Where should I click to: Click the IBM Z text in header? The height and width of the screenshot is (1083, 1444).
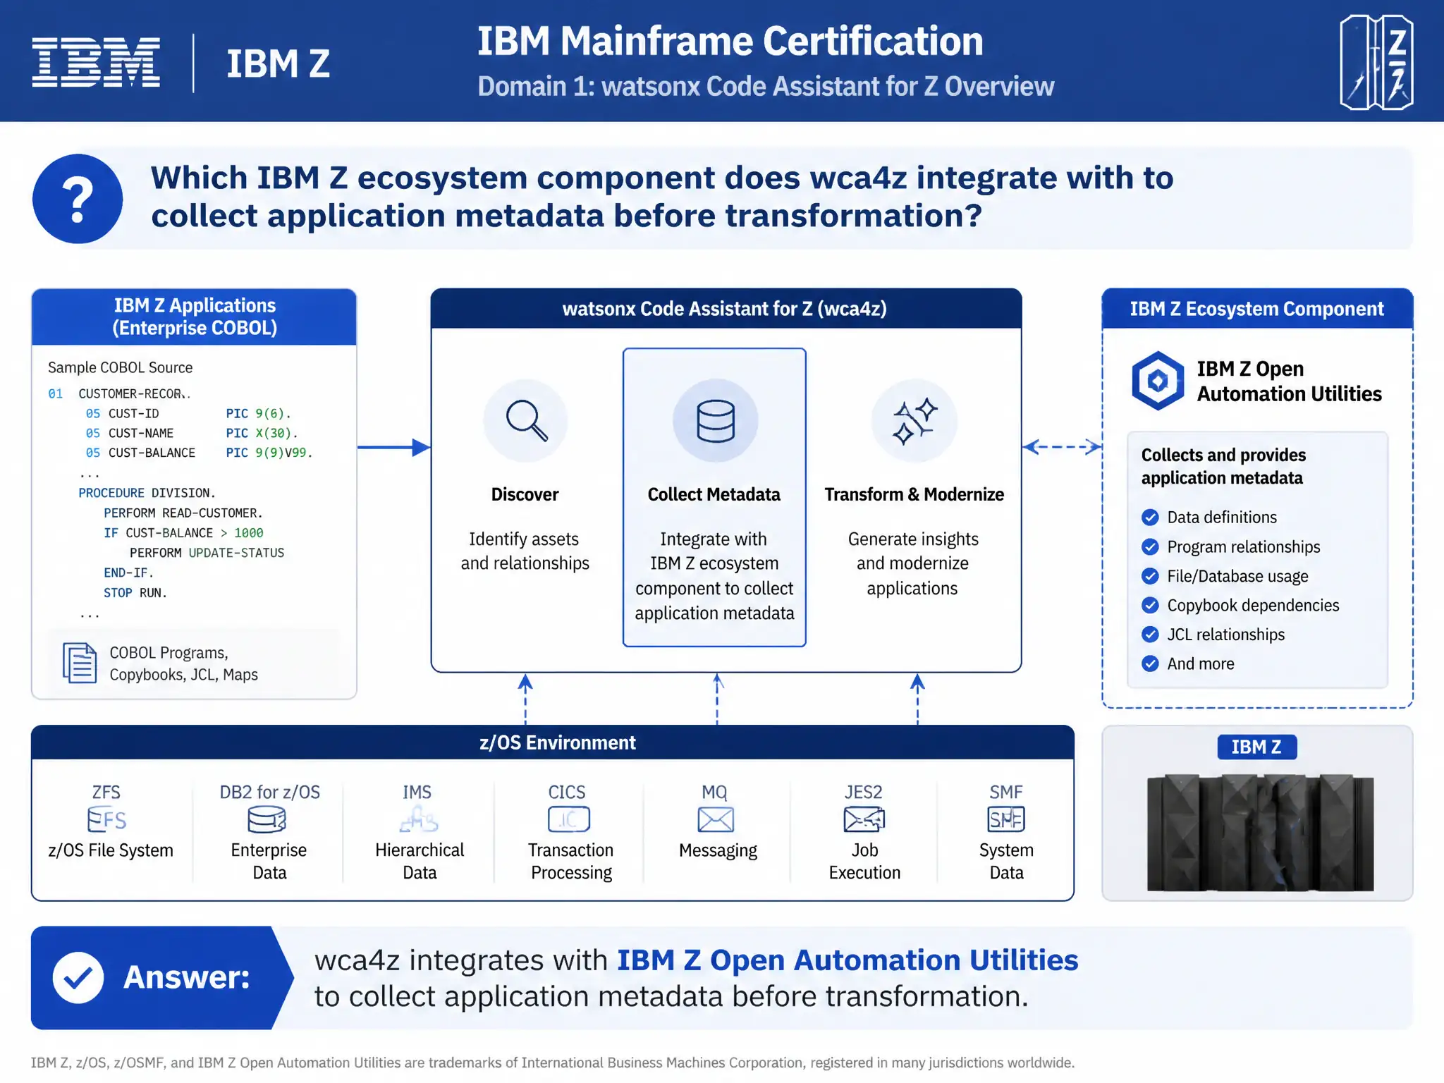click(279, 63)
